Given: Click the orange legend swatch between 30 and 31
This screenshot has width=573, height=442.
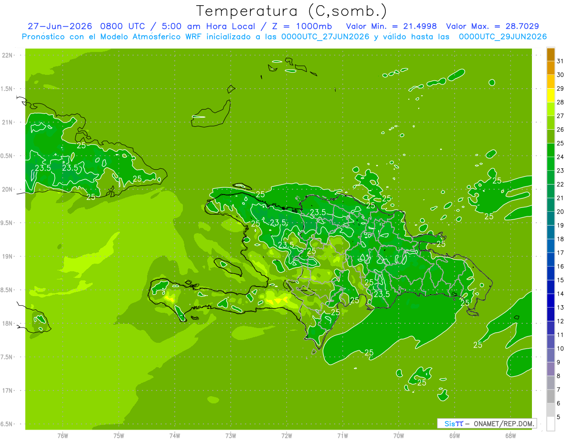Looking at the screenshot, I should click(x=551, y=68).
